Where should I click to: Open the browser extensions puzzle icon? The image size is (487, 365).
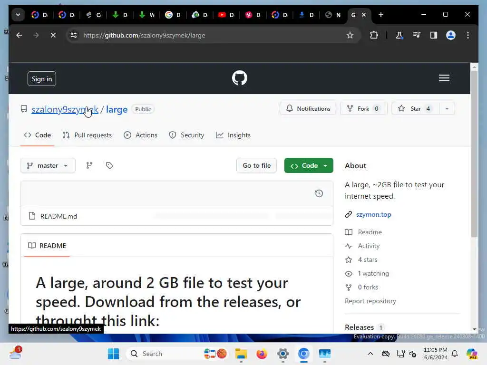click(x=374, y=35)
